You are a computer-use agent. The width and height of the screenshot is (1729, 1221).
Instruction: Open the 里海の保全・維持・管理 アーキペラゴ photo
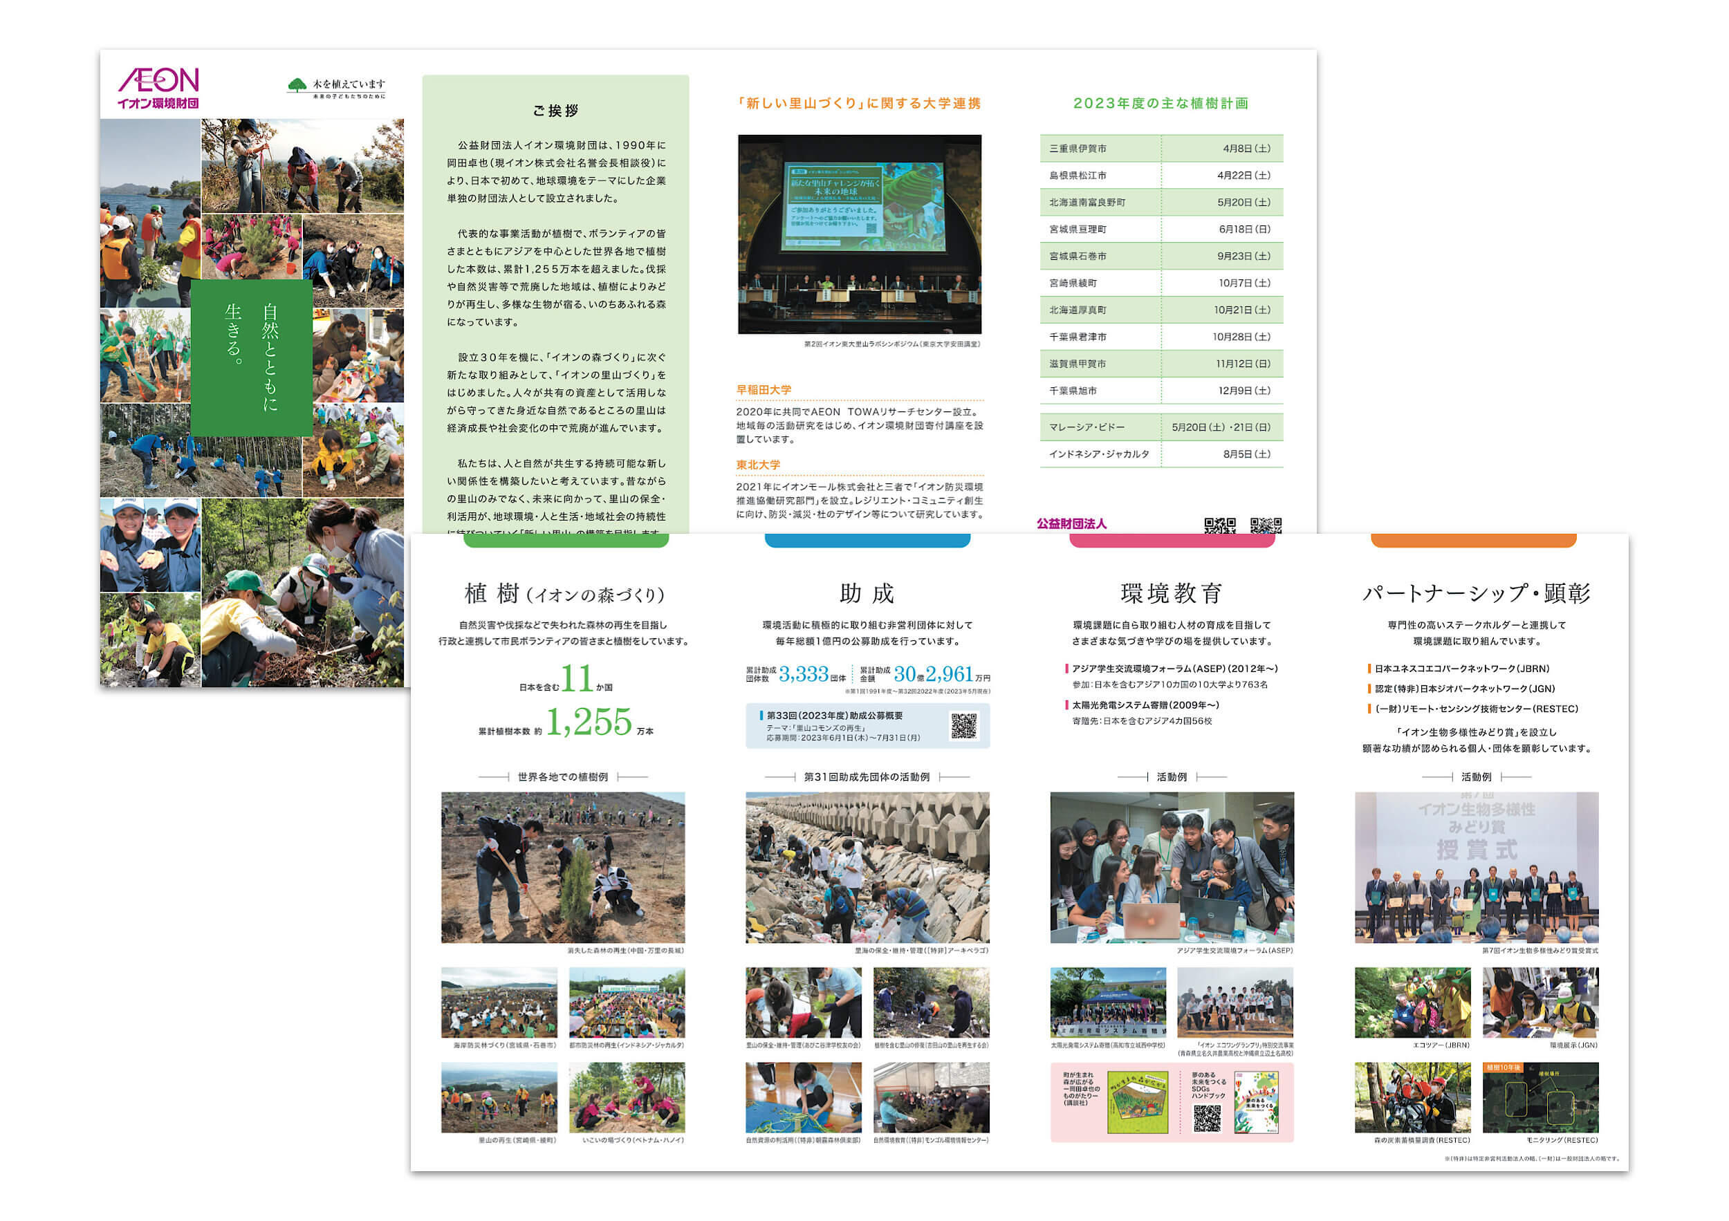pos(867,867)
